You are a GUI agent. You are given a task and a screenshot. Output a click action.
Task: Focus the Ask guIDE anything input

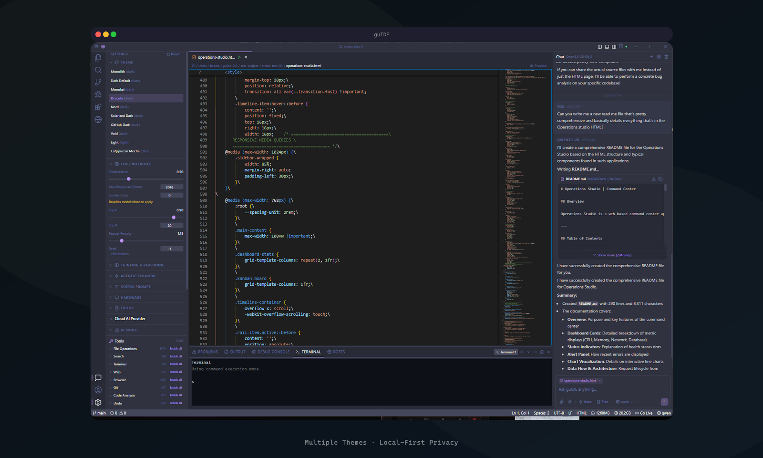[x=613, y=389]
